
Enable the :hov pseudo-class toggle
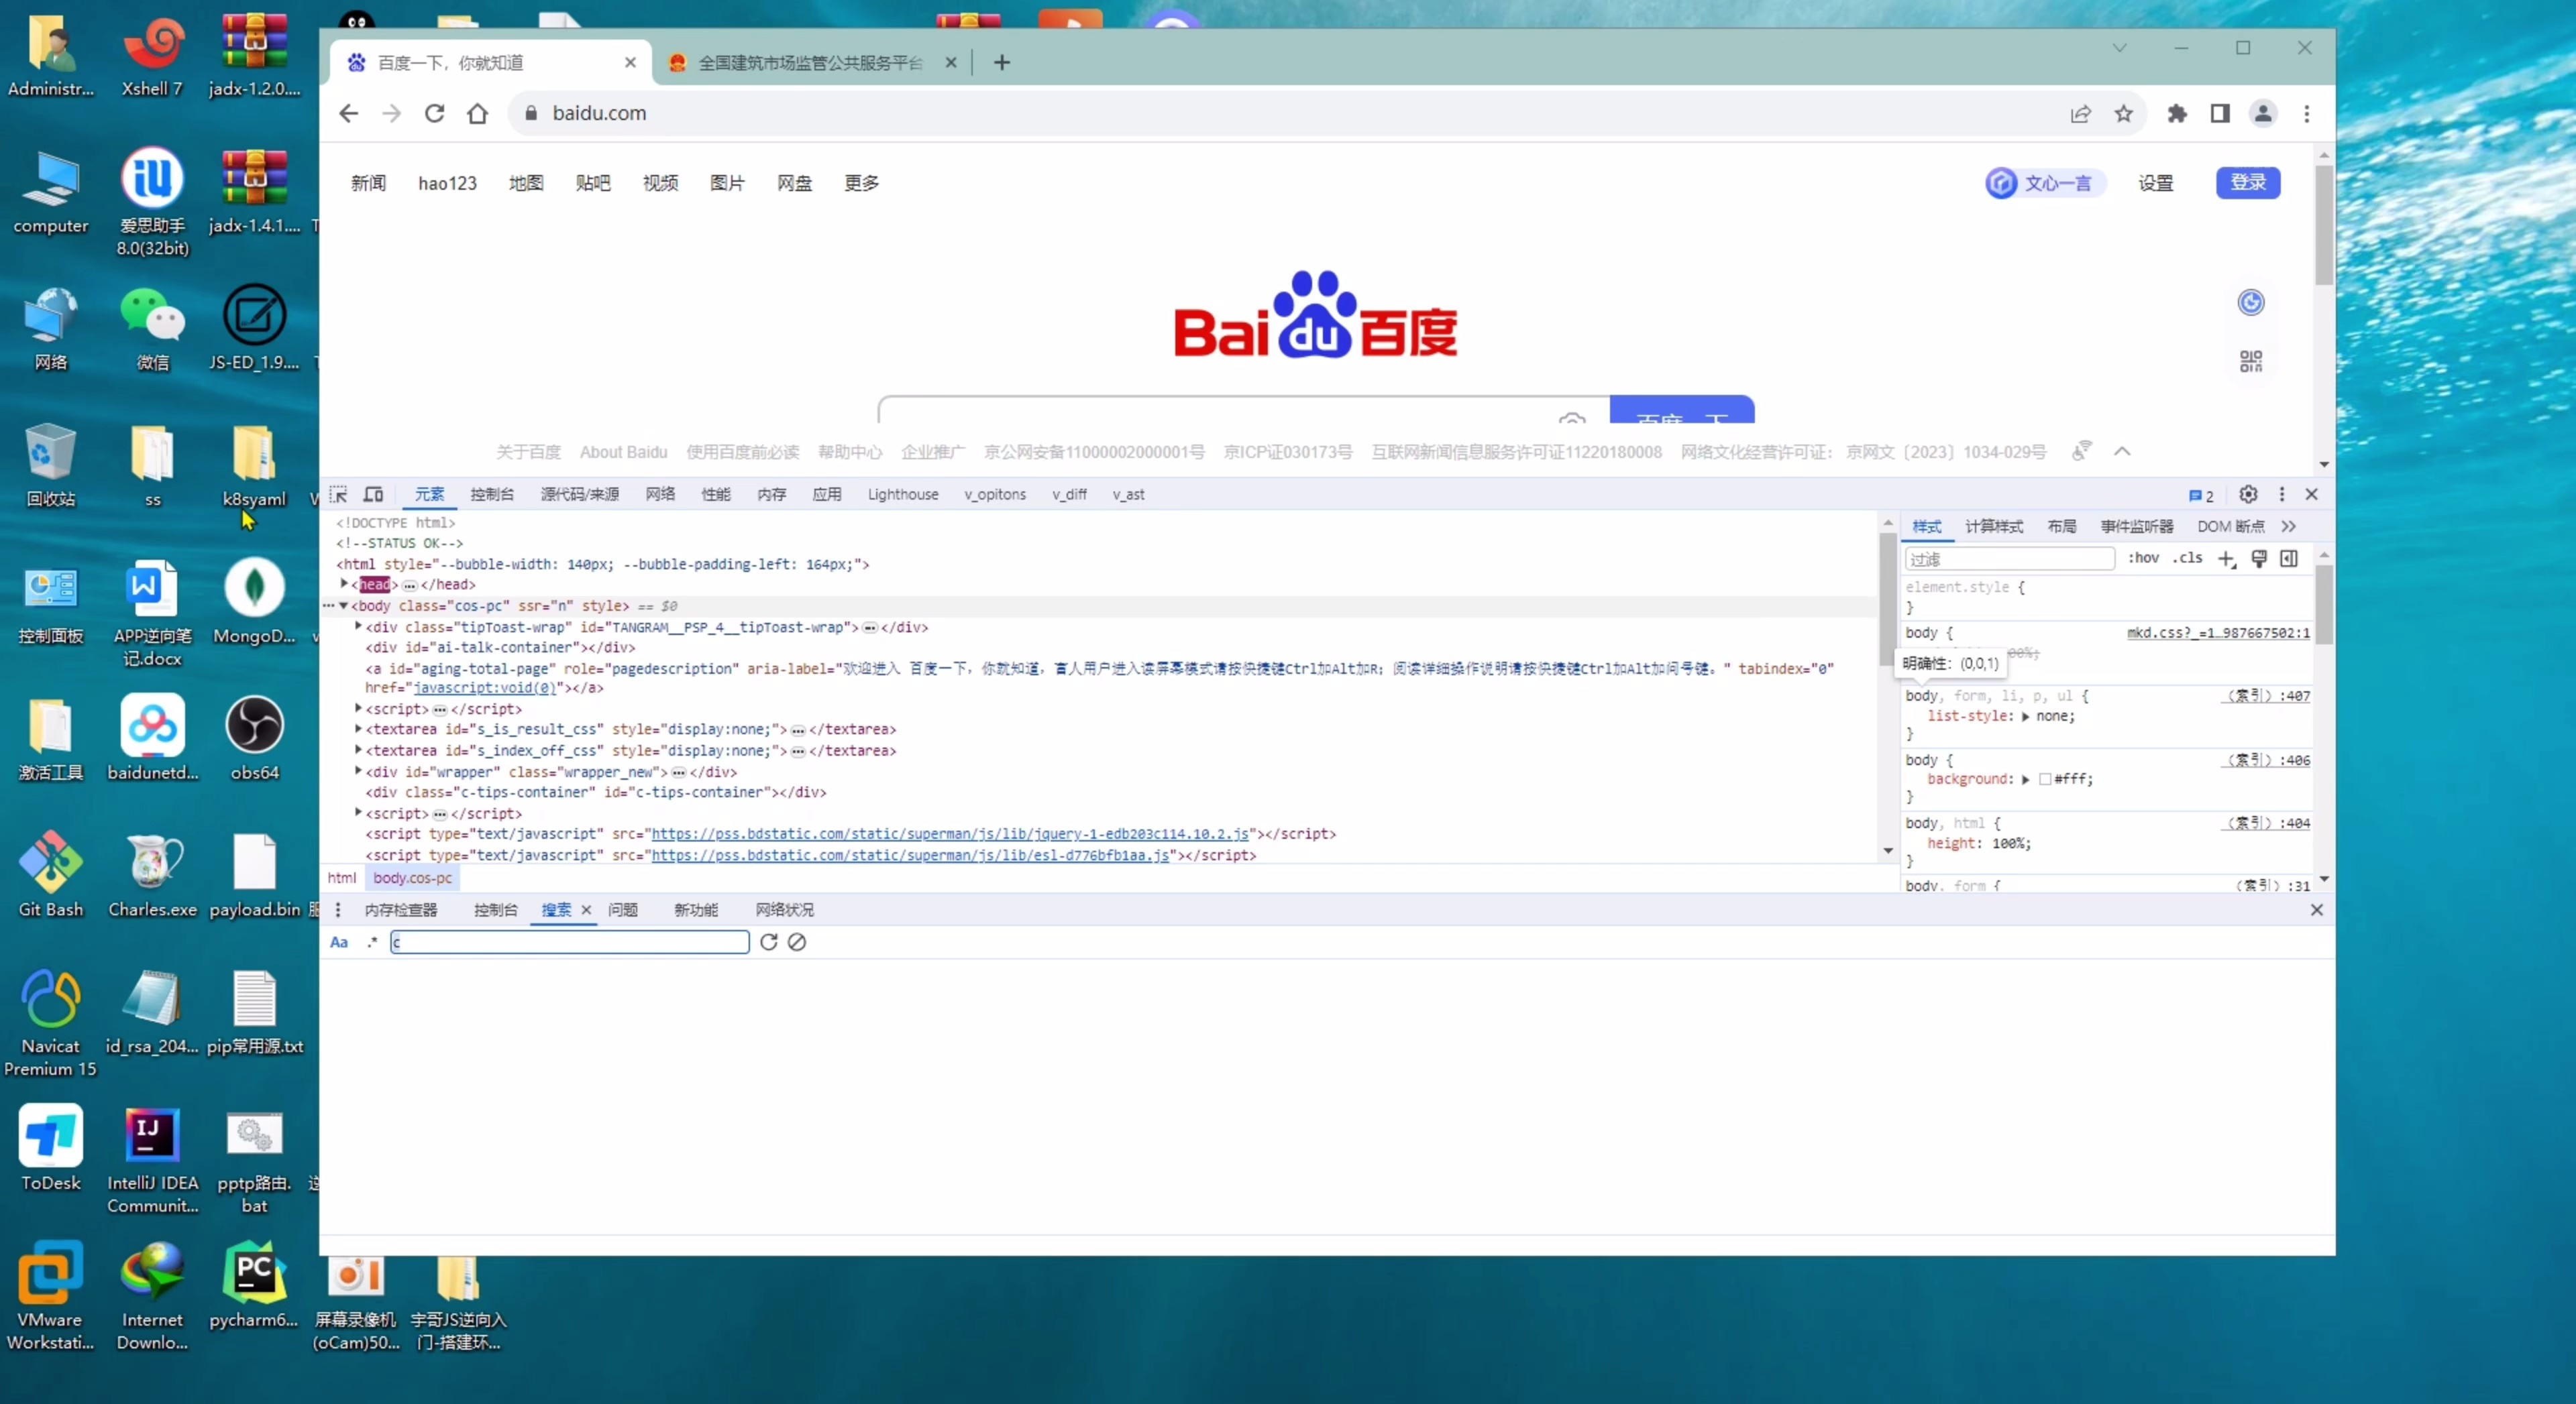(2144, 559)
